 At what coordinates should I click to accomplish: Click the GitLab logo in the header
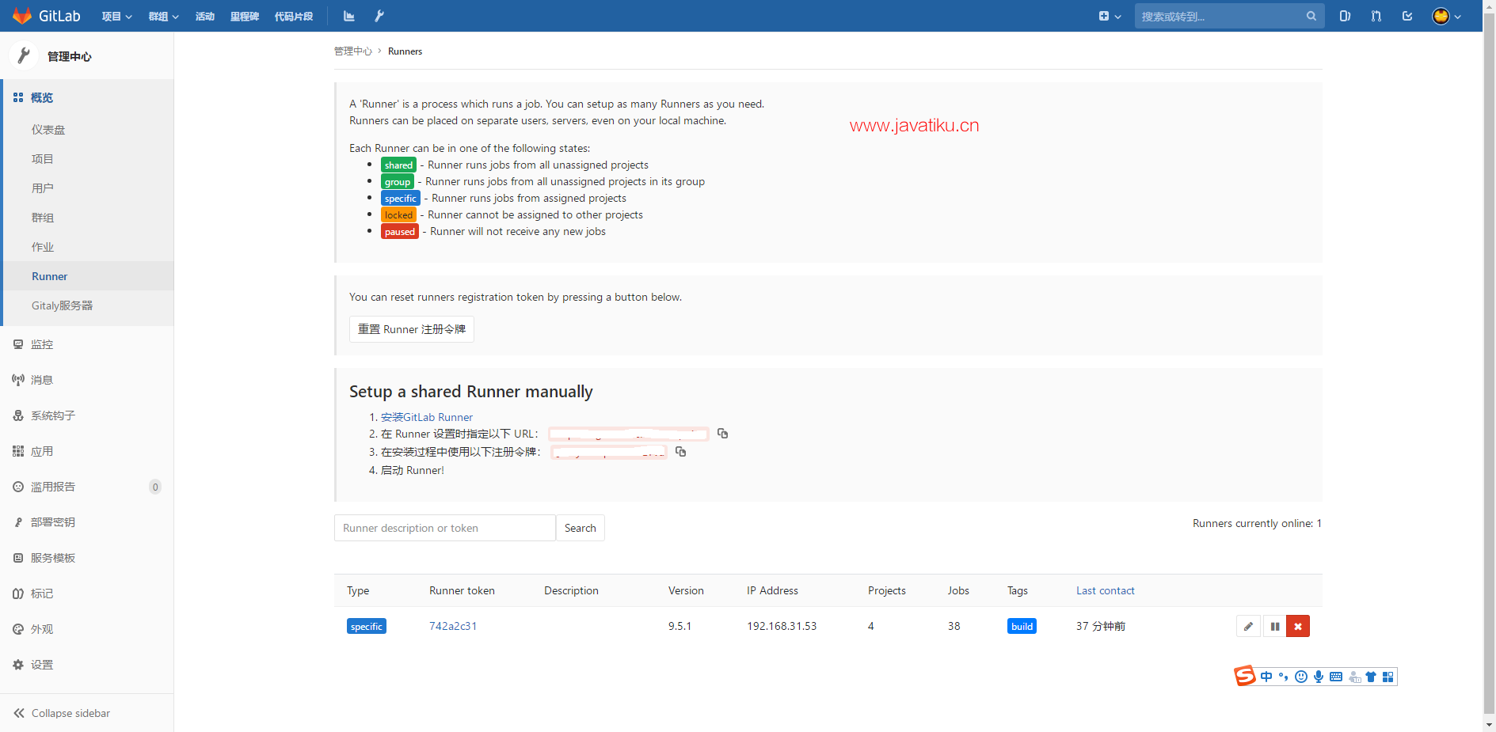[47, 16]
